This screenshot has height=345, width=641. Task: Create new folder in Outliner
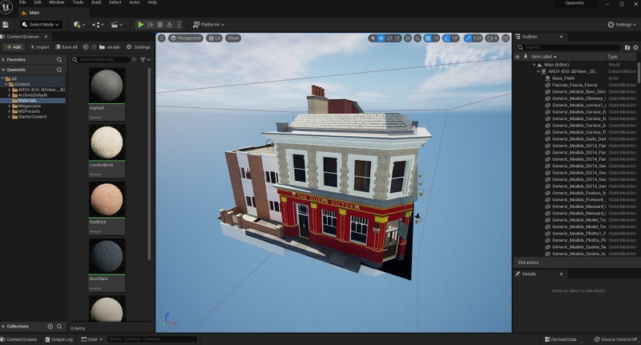coord(627,47)
